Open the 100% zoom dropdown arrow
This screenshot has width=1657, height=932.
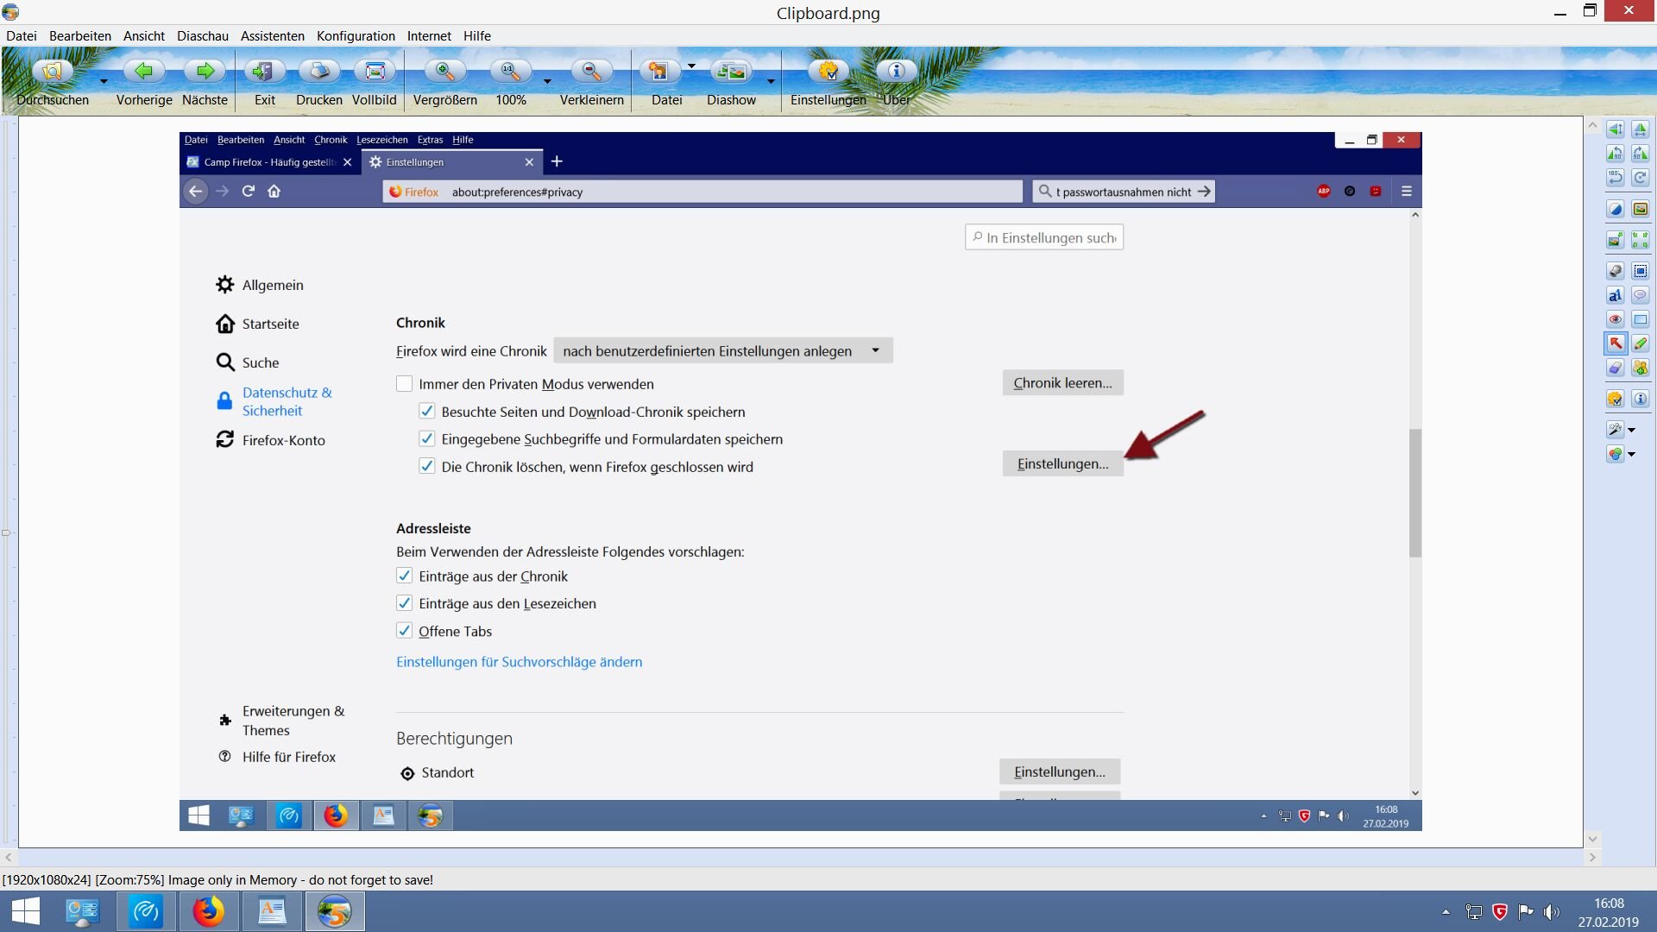(547, 81)
